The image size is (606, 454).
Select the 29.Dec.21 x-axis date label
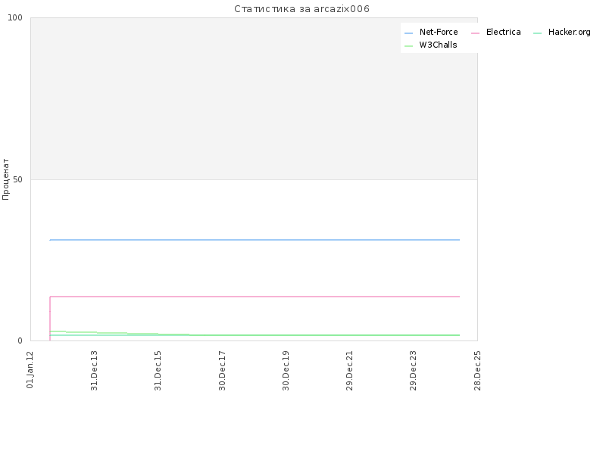(350, 371)
